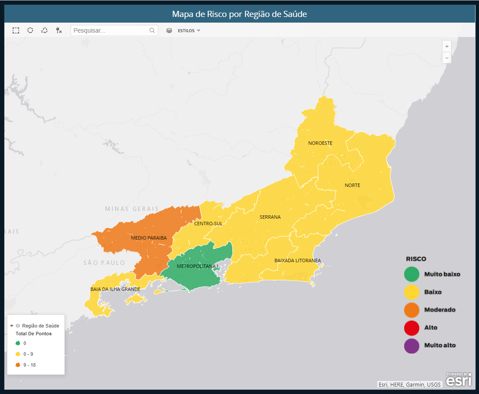Screen dimensions: 479x394
Task: Click the Região de Saúde layer icon
Action: (x=18, y=326)
